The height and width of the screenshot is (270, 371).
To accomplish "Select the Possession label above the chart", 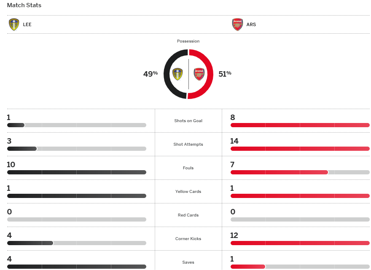I will point(188,41).
